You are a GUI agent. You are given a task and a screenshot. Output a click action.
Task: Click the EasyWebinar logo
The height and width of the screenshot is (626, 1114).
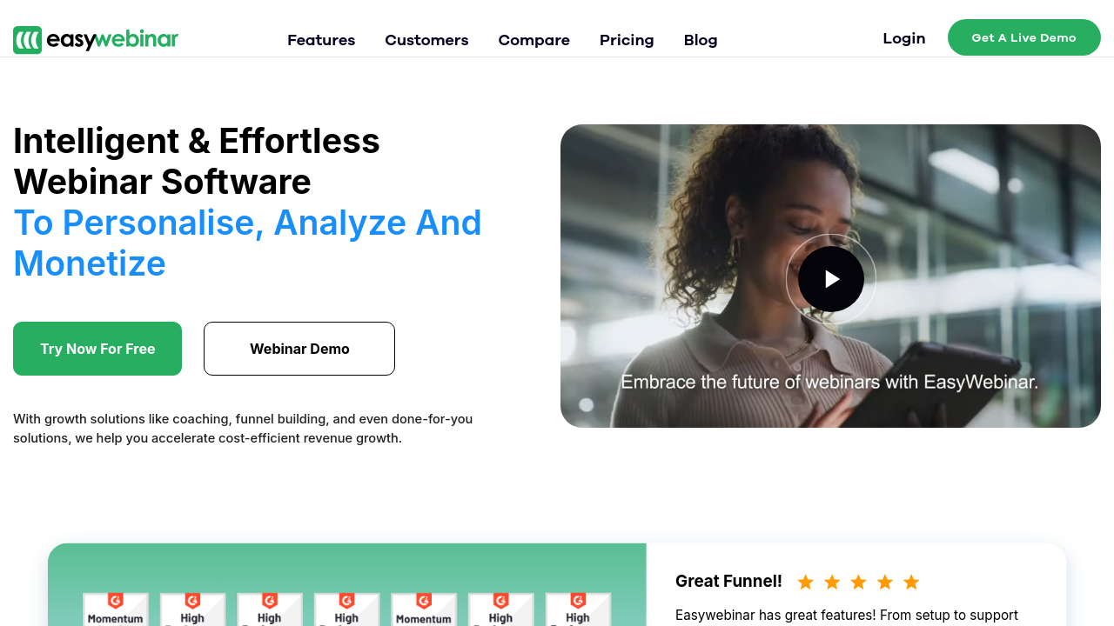click(x=96, y=40)
